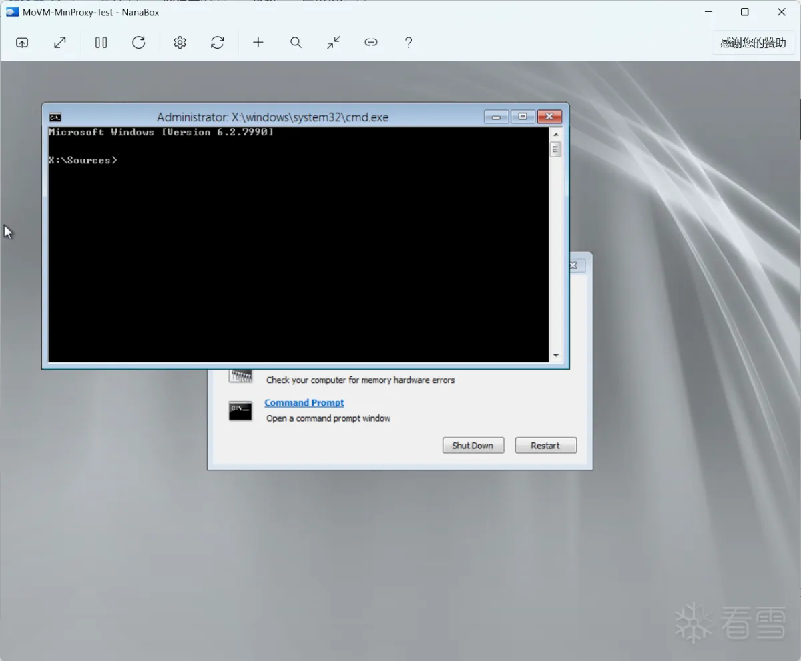Screen dimensions: 801x661
Task: Click the Windows Memory Diagnostic icon
Action: click(240, 374)
